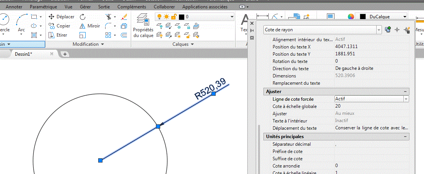The width and height of the screenshot is (424, 174).
Task: Click the Quick Select icon in properties palette
Action: 407,30
